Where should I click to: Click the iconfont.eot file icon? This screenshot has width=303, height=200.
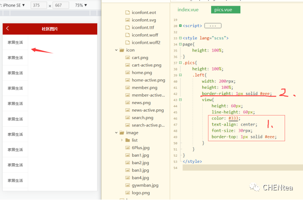tap(128, 13)
